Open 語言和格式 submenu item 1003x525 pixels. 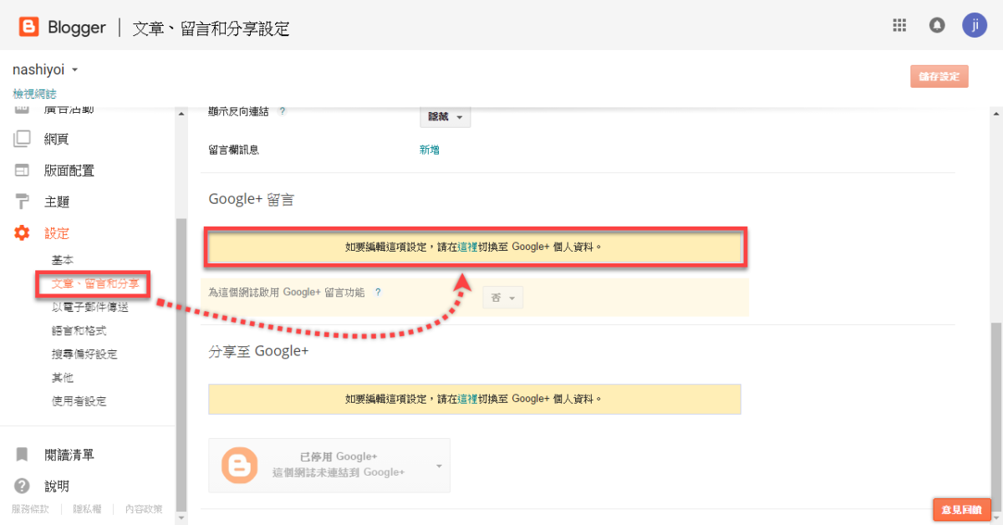coord(79,331)
